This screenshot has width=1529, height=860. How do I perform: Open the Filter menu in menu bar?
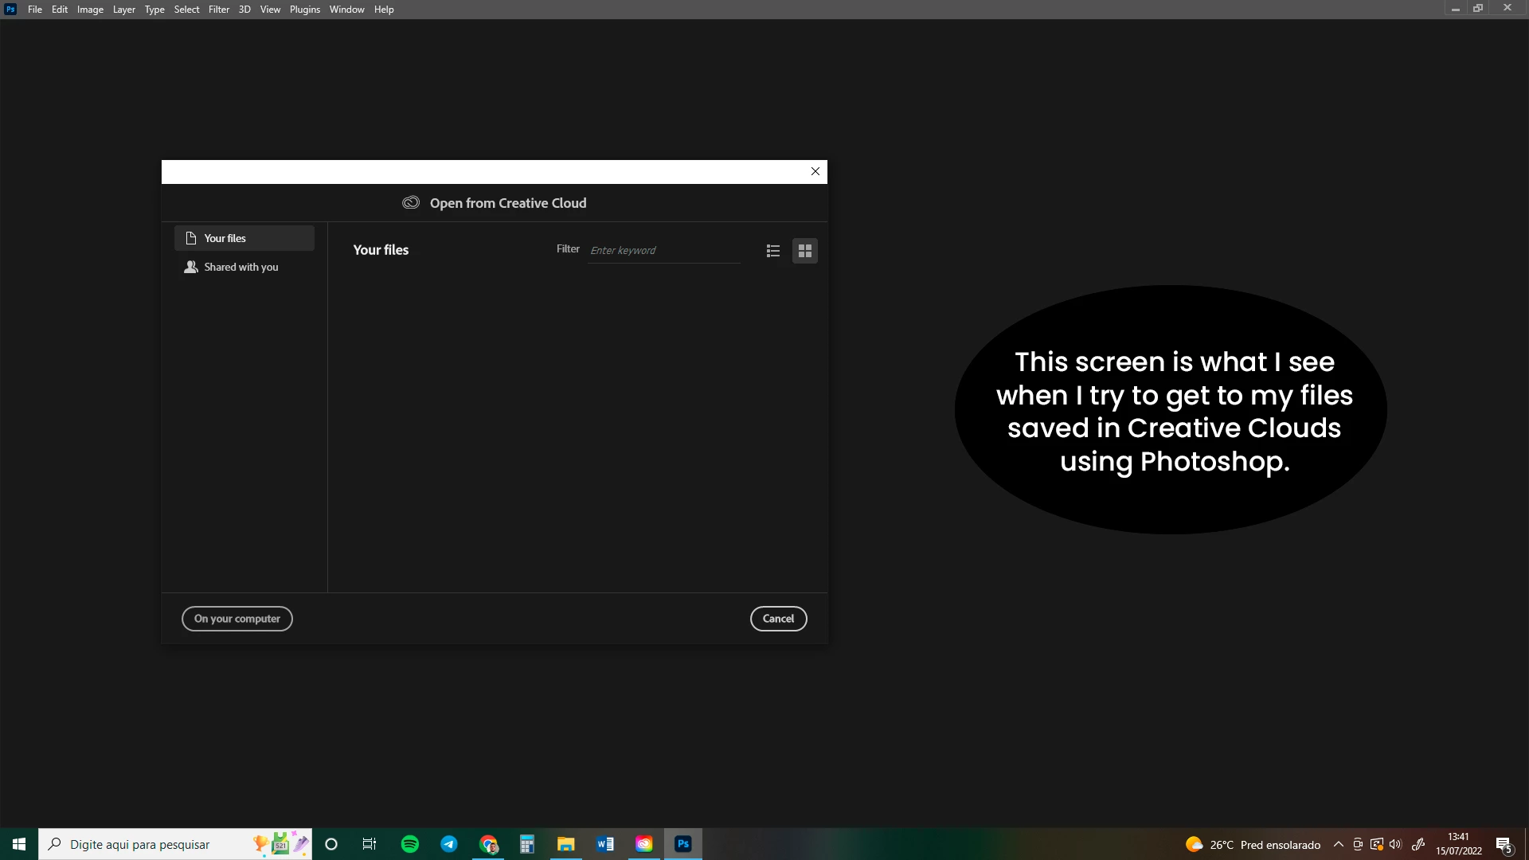[x=219, y=10]
